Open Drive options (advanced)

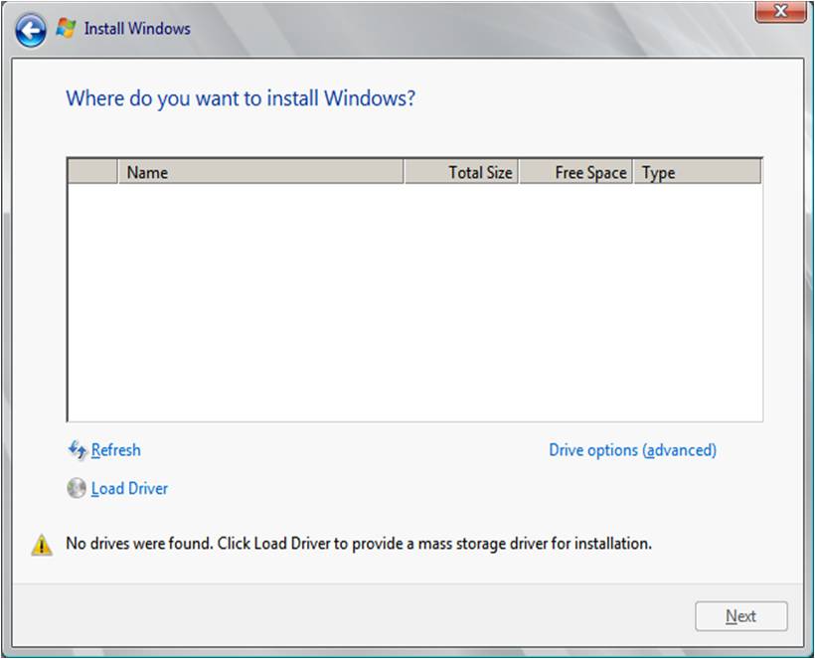pyautogui.click(x=632, y=450)
